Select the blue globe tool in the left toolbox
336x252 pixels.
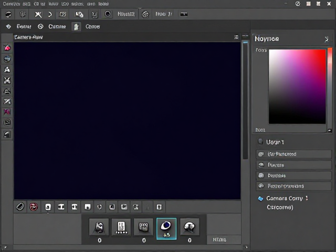7,58
